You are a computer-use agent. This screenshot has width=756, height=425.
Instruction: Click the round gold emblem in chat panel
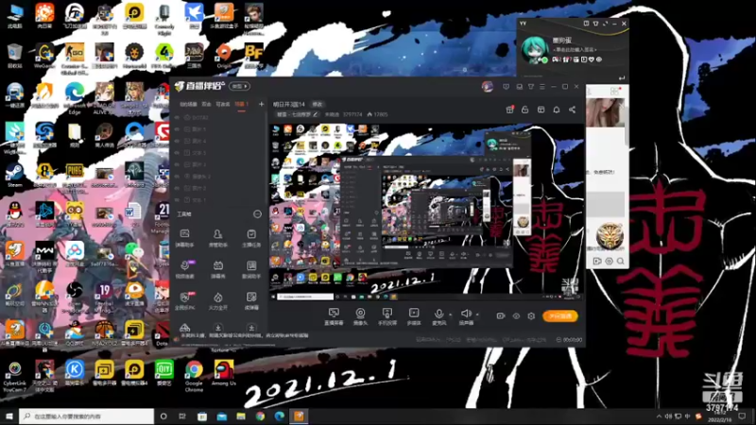pyautogui.click(x=610, y=235)
